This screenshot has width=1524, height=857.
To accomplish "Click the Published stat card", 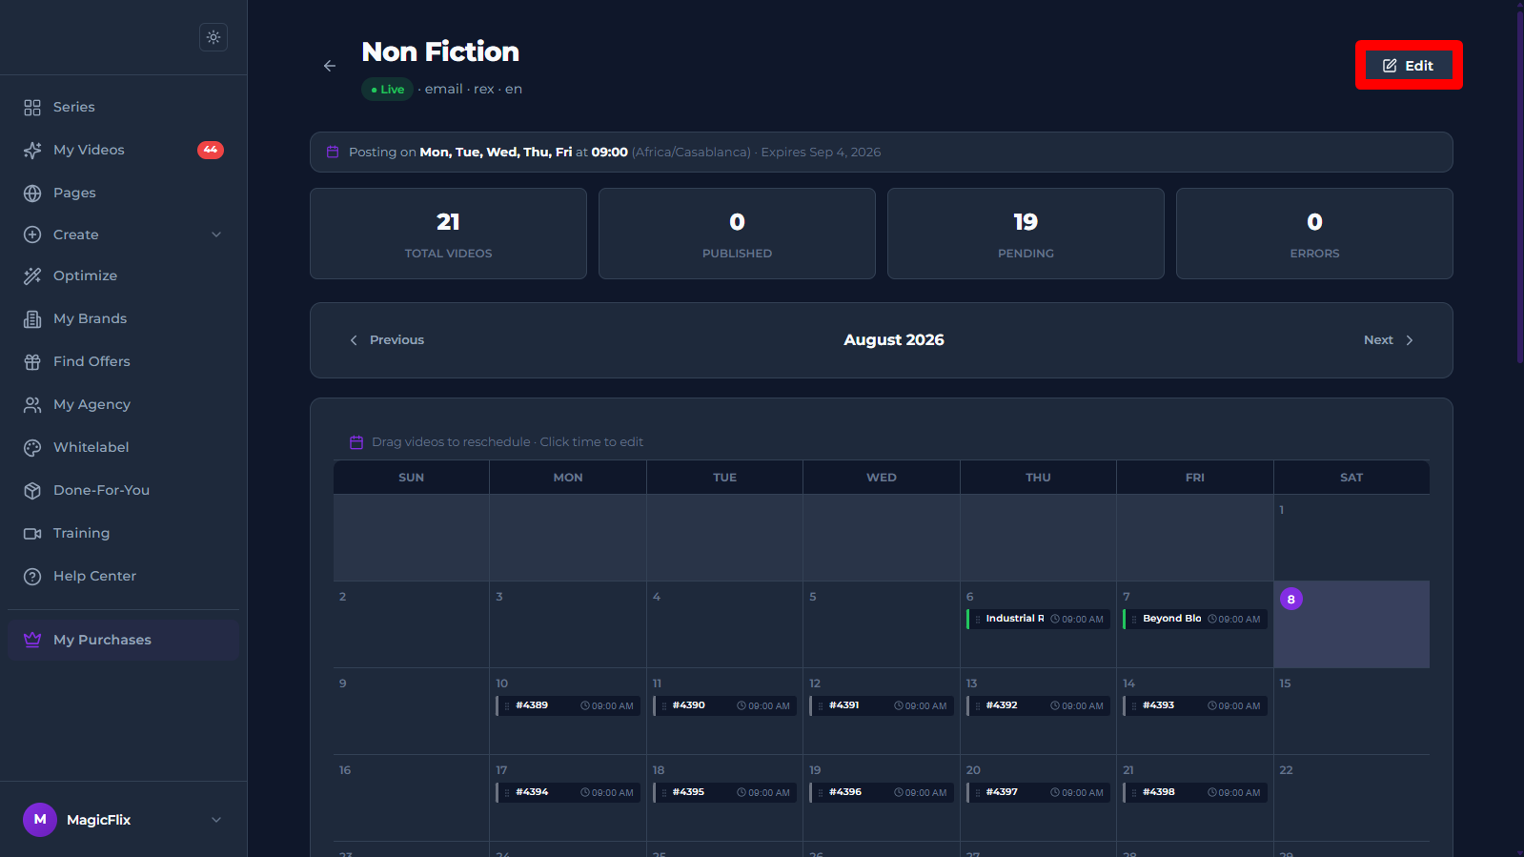I will [737, 234].
